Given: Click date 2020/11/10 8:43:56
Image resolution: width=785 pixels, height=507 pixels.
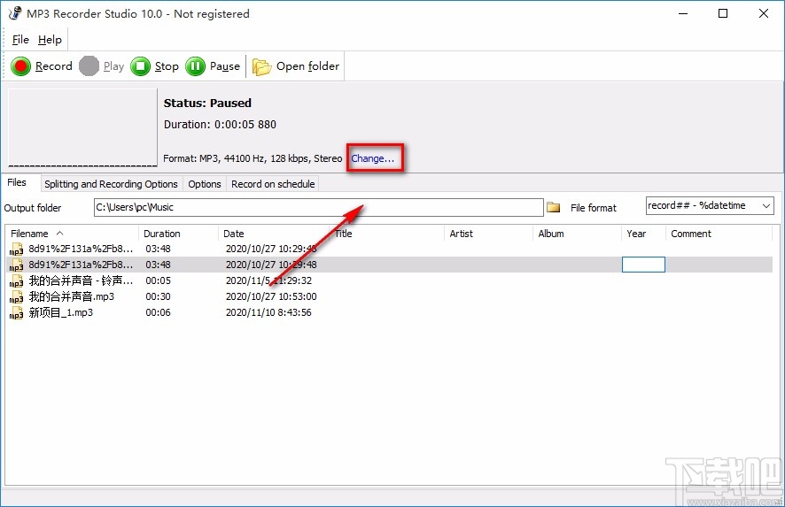Looking at the screenshot, I should coord(268,312).
